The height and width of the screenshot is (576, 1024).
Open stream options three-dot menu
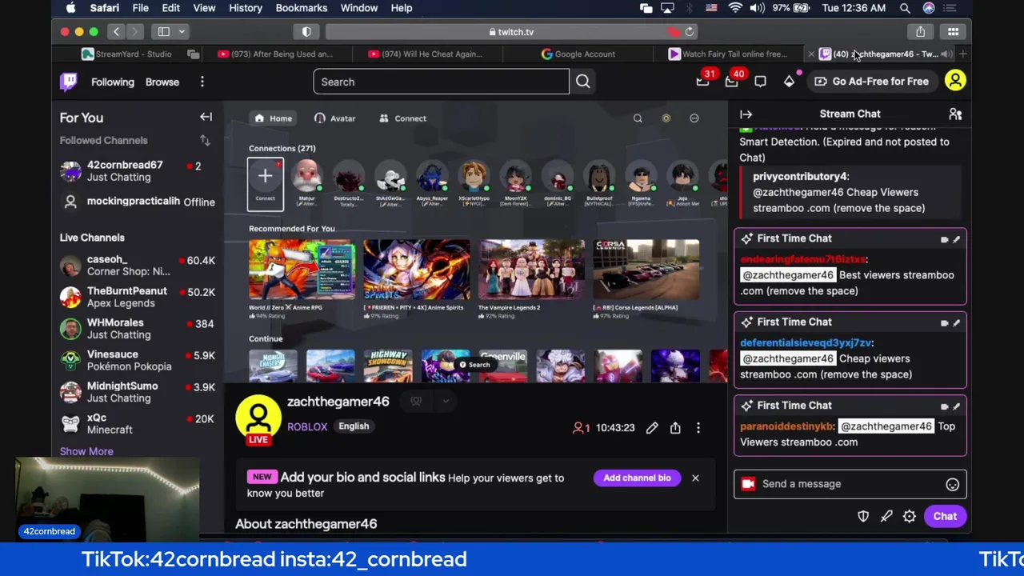(698, 428)
